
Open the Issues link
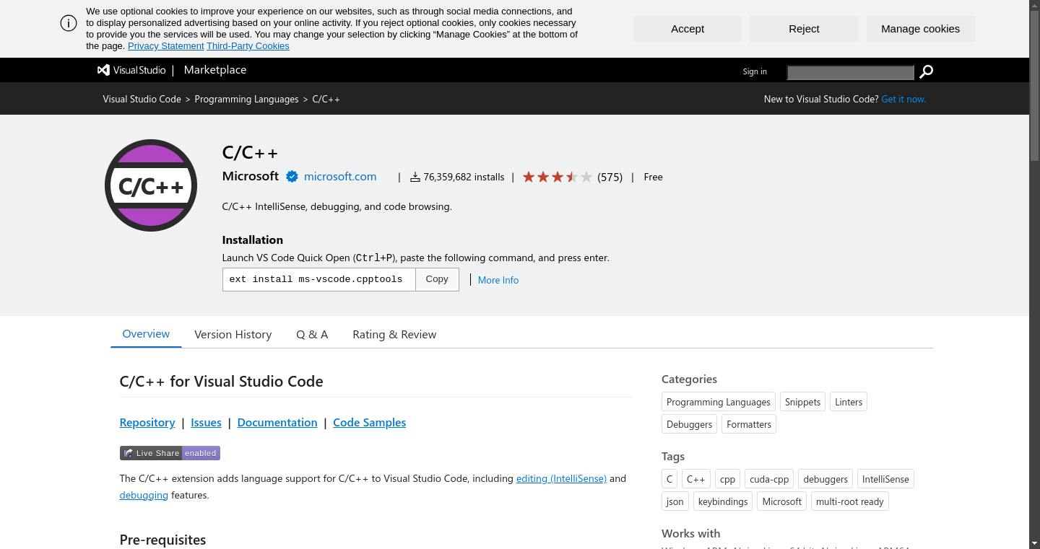[206, 423]
